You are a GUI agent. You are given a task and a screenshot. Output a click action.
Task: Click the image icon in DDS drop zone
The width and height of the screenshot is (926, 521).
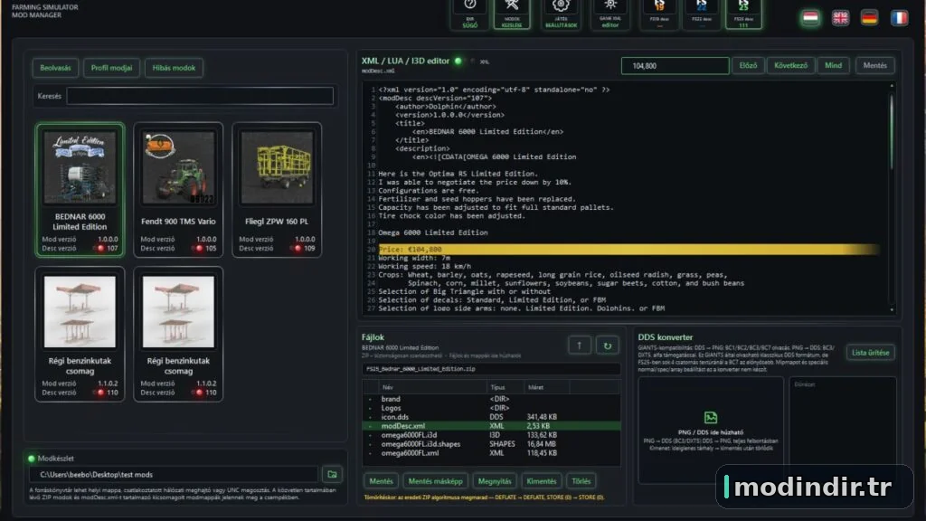tap(711, 418)
